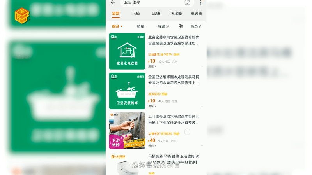Image resolution: width=312 pixels, height=175 pixels.
Task: Enter shop via 进店 under first listing
Action: click(x=152, y=66)
